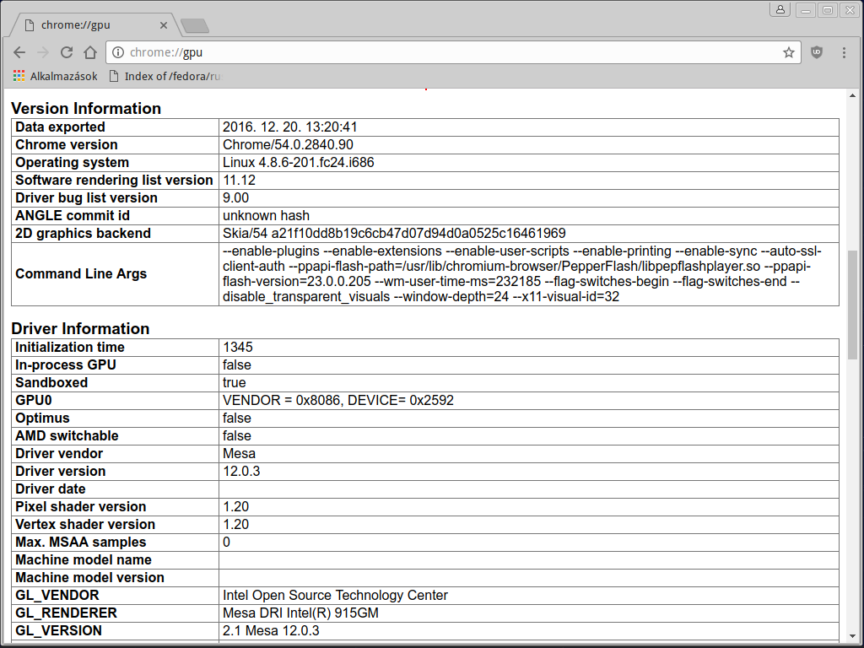Click Mesa DRI Intel(R) 915GM value
Viewport: 864px width, 648px height.
coord(300,613)
